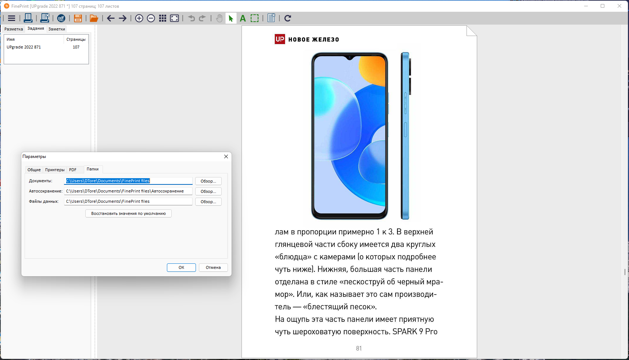The image size is (629, 360).
Task: Open the hamburger main menu
Action: point(11,18)
